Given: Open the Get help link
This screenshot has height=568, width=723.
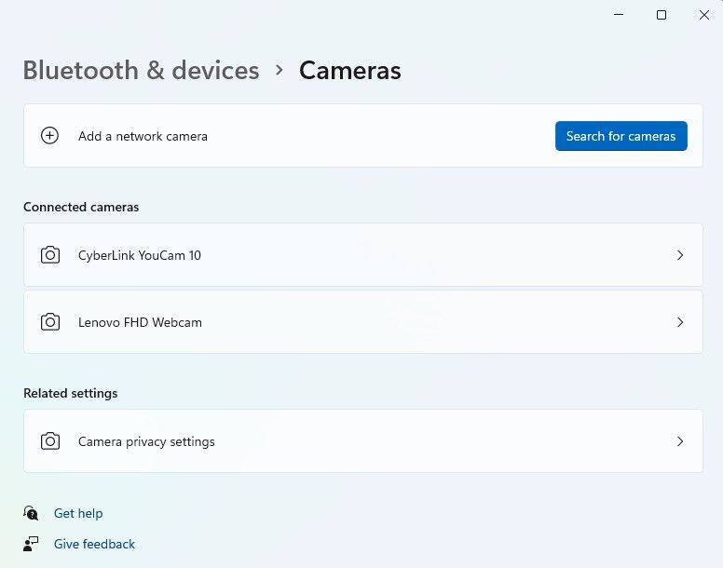Looking at the screenshot, I should point(78,513).
